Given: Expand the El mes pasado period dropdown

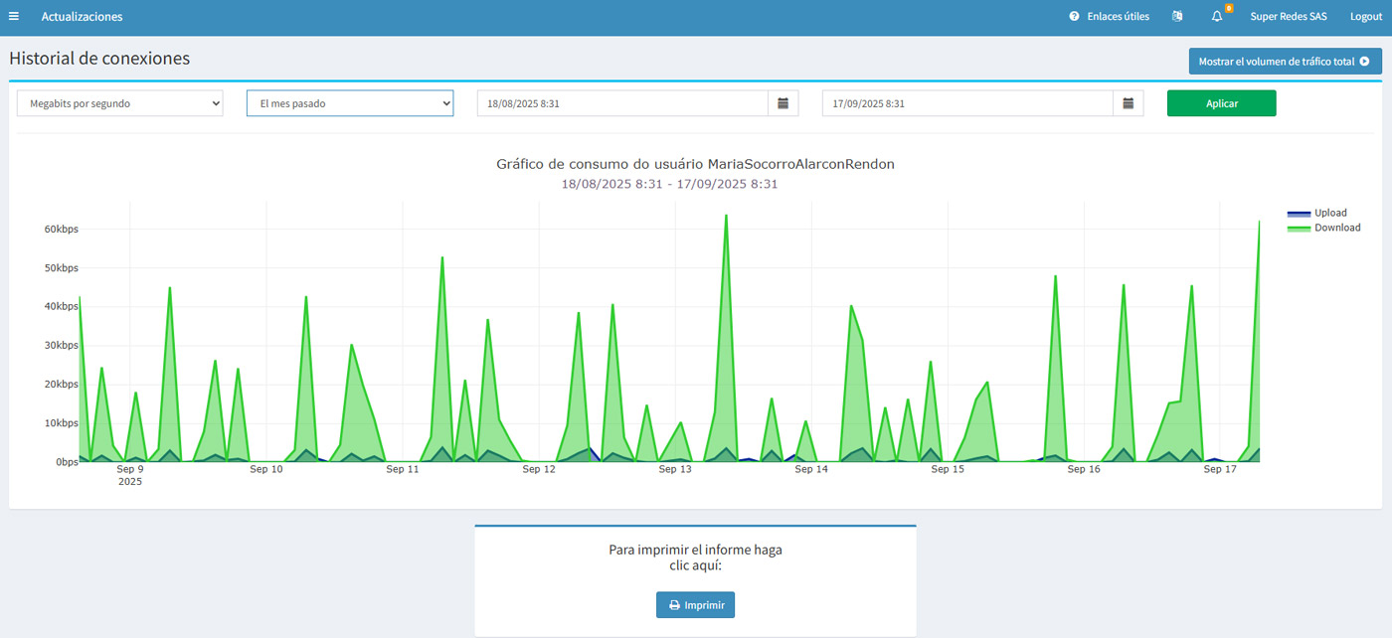Looking at the screenshot, I should (350, 103).
